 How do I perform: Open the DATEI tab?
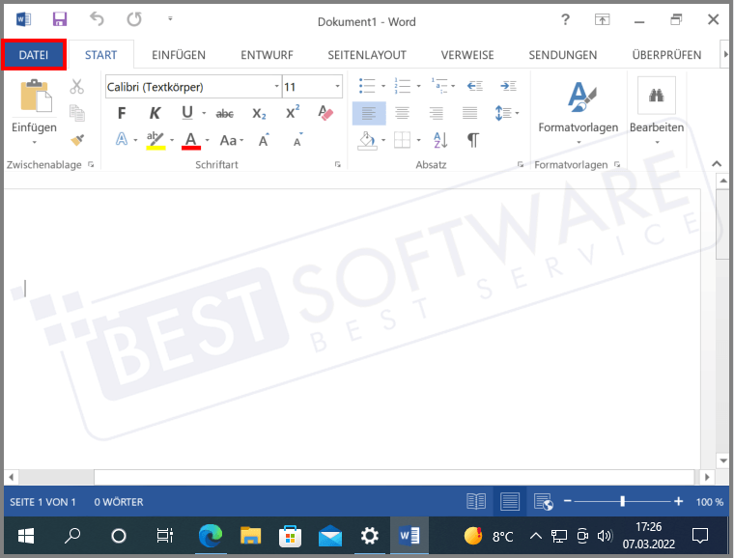click(x=34, y=55)
